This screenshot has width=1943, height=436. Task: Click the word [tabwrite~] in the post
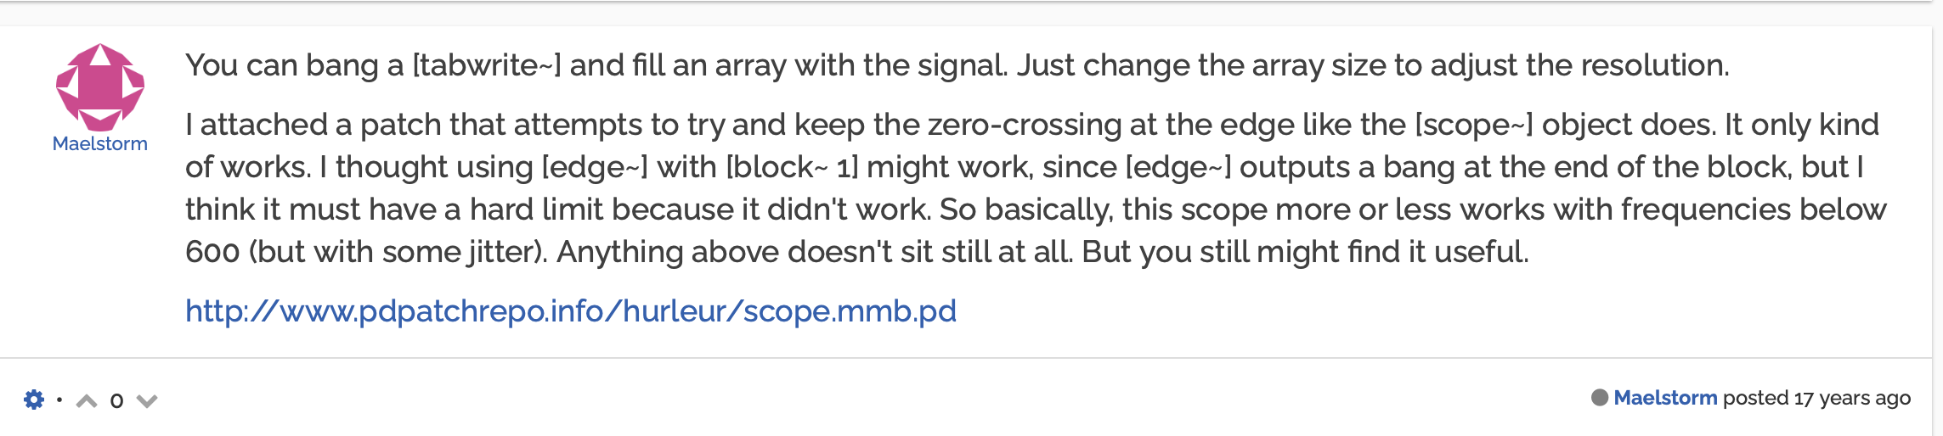click(486, 65)
